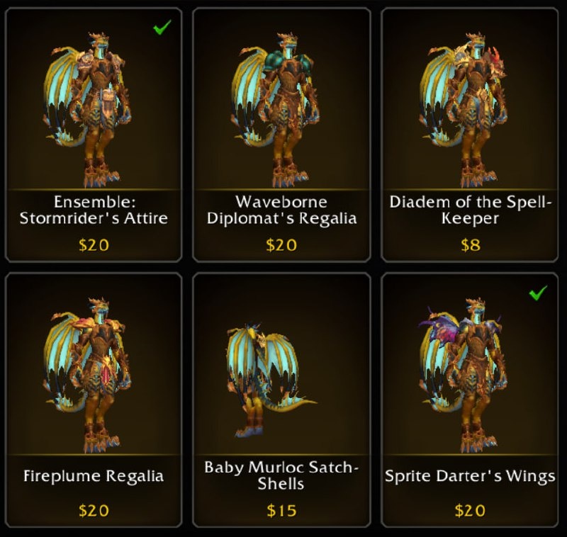
Task: Click the Diadem of the Spell-Keeper title
Action: click(470, 210)
